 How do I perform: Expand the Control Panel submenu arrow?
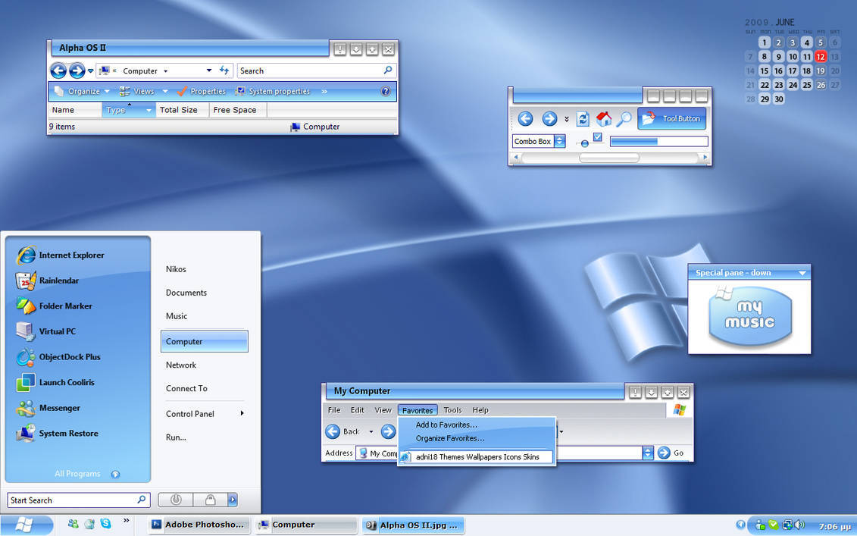click(x=242, y=413)
